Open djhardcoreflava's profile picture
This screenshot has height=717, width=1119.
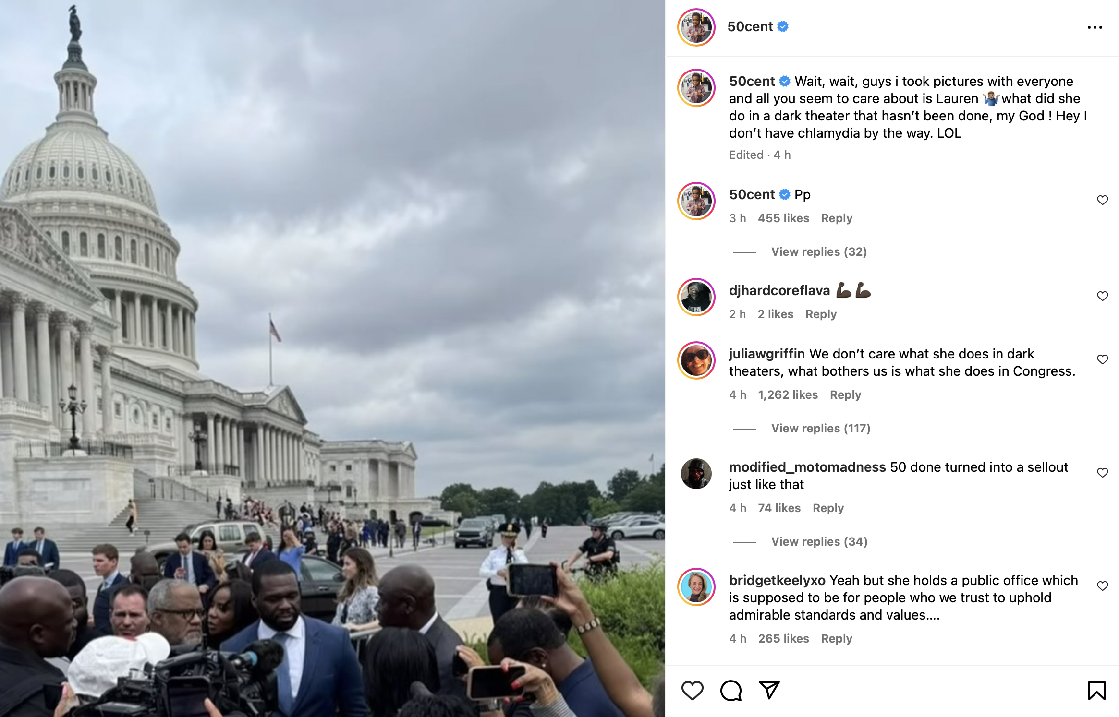pos(696,297)
